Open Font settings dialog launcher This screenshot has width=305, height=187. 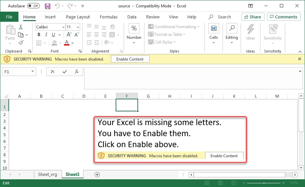click(80, 51)
